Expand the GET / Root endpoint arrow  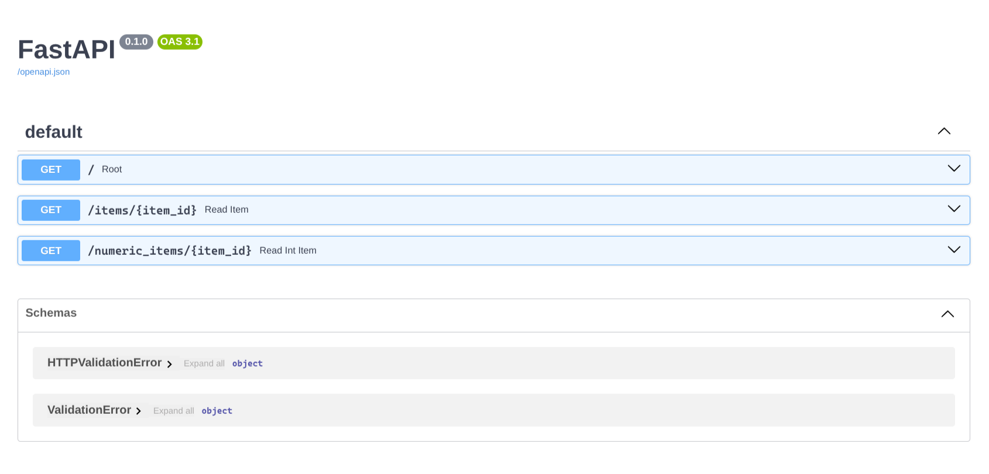(x=954, y=168)
